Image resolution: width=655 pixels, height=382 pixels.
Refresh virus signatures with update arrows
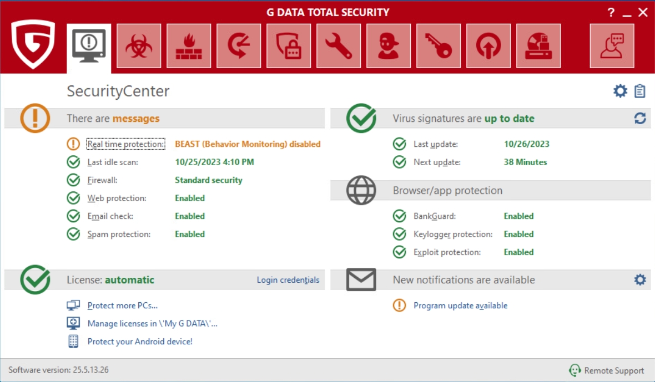(x=640, y=119)
